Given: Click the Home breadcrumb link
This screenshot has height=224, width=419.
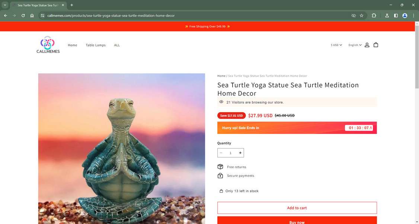Looking at the screenshot, I should [x=221, y=76].
